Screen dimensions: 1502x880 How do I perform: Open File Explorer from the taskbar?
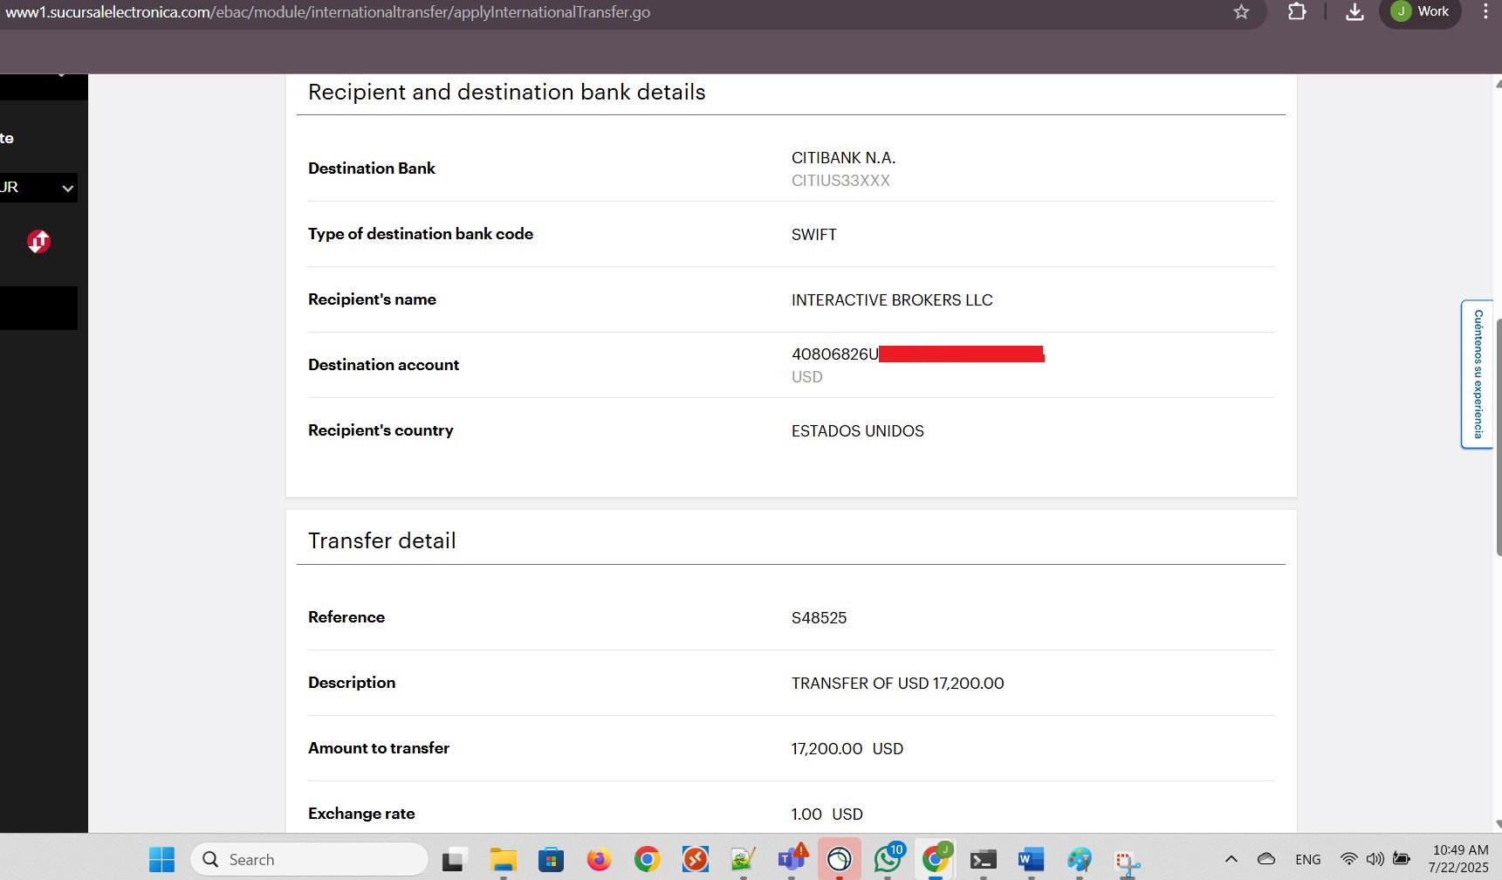(503, 860)
